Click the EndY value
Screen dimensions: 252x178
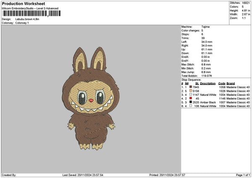tap(205, 61)
